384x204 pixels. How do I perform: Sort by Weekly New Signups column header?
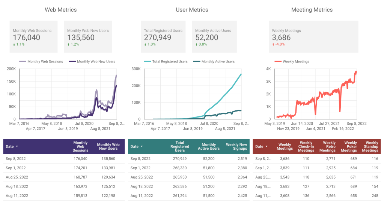[x=236, y=146]
